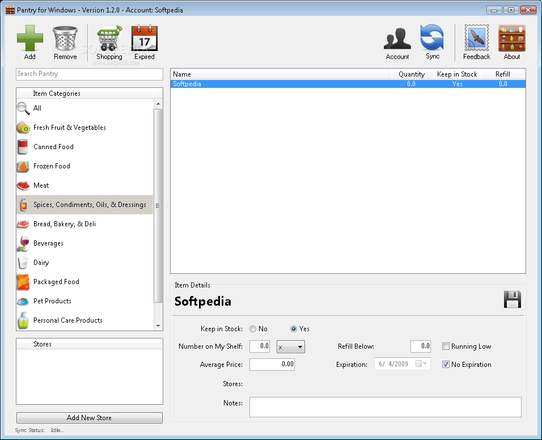
Task: Click the Add New Store button
Action: click(90, 417)
